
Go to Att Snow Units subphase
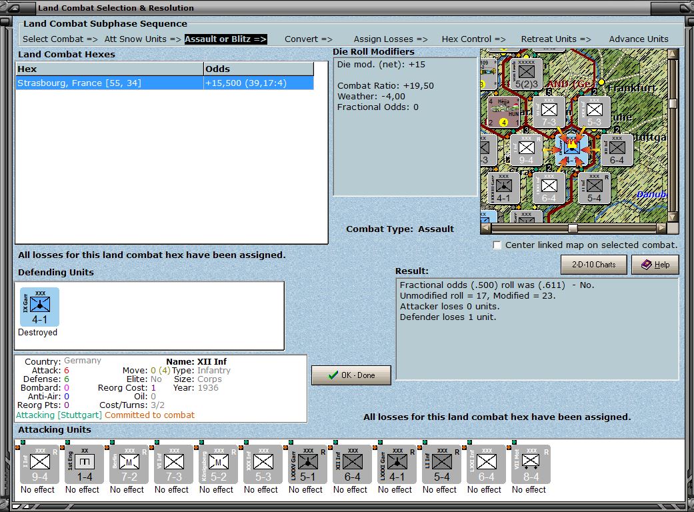click(x=143, y=39)
